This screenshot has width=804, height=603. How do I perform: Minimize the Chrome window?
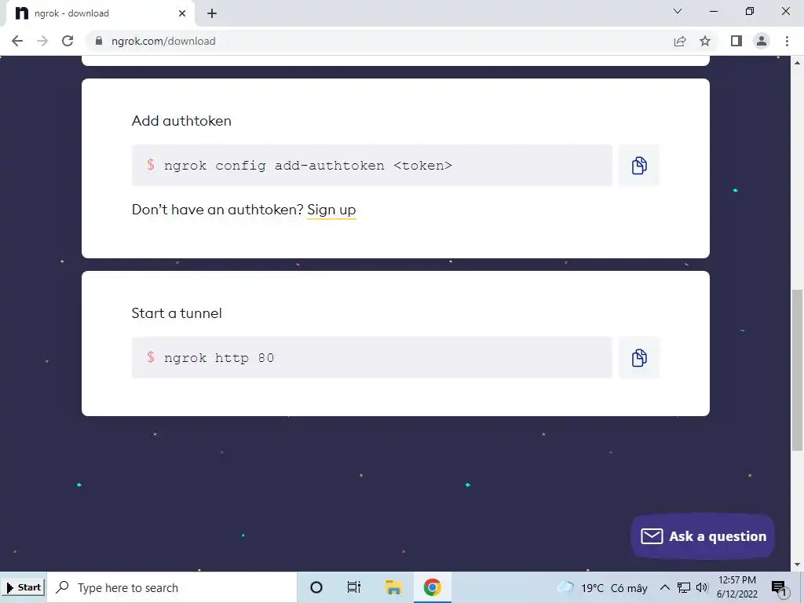click(713, 11)
